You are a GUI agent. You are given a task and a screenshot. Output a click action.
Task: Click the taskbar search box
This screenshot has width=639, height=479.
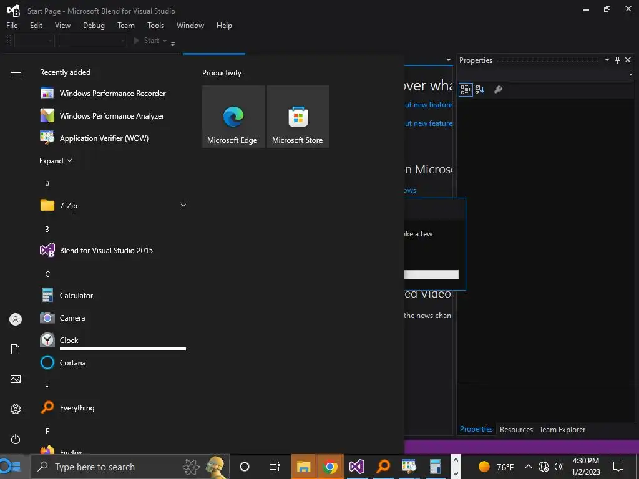coord(130,467)
